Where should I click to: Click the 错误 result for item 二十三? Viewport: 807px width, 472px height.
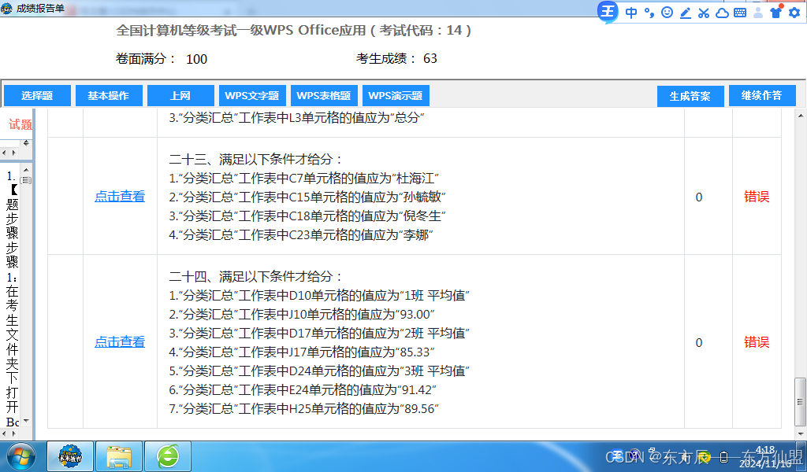pos(757,197)
